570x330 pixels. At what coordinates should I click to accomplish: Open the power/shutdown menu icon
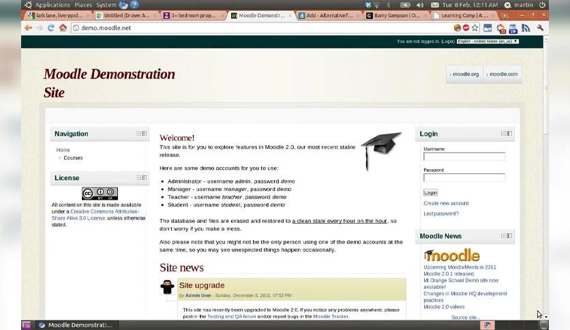tap(542, 5)
